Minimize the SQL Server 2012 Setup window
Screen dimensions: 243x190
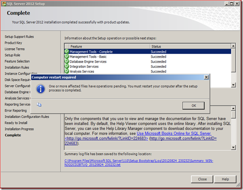(226, 3)
